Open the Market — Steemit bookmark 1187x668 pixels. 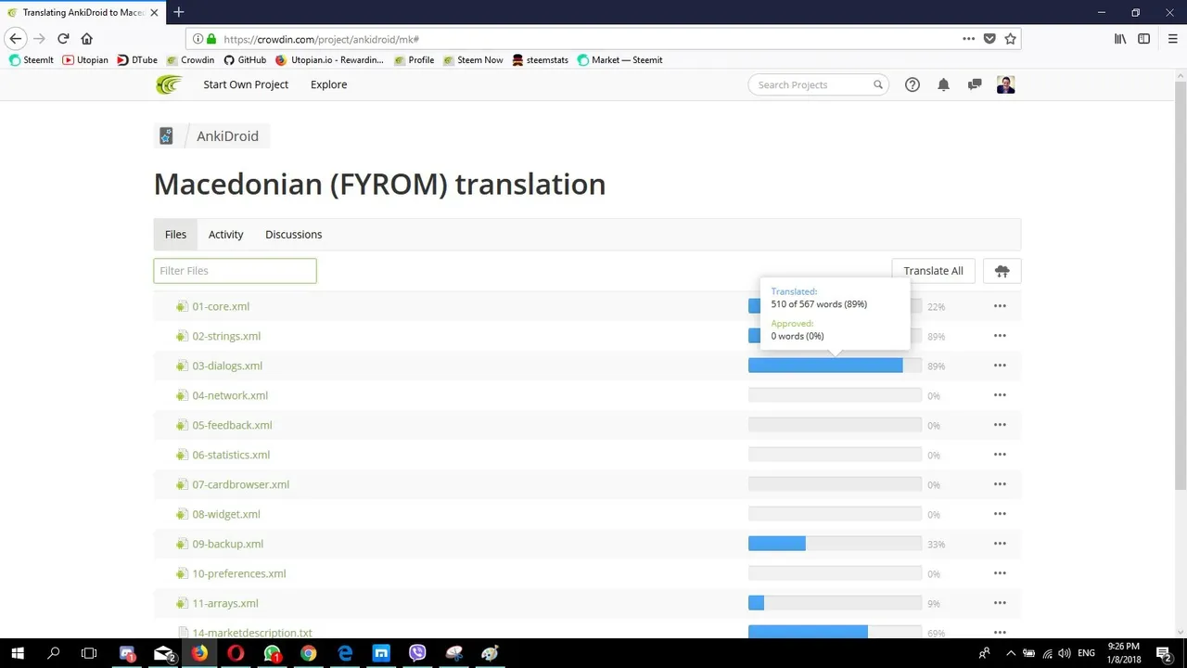coord(619,60)
